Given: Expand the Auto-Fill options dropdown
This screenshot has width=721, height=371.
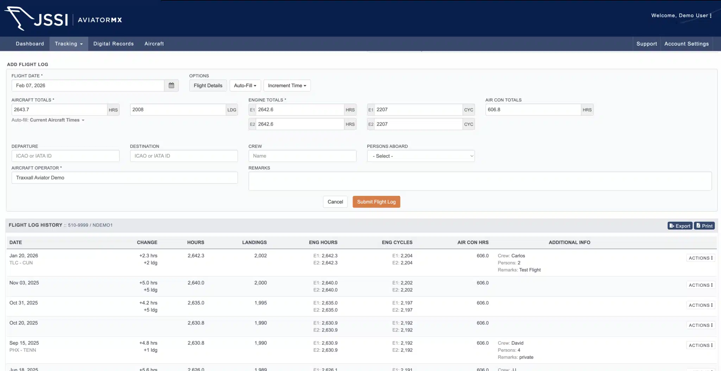Looking at the screenshot, I should (245, 86).
